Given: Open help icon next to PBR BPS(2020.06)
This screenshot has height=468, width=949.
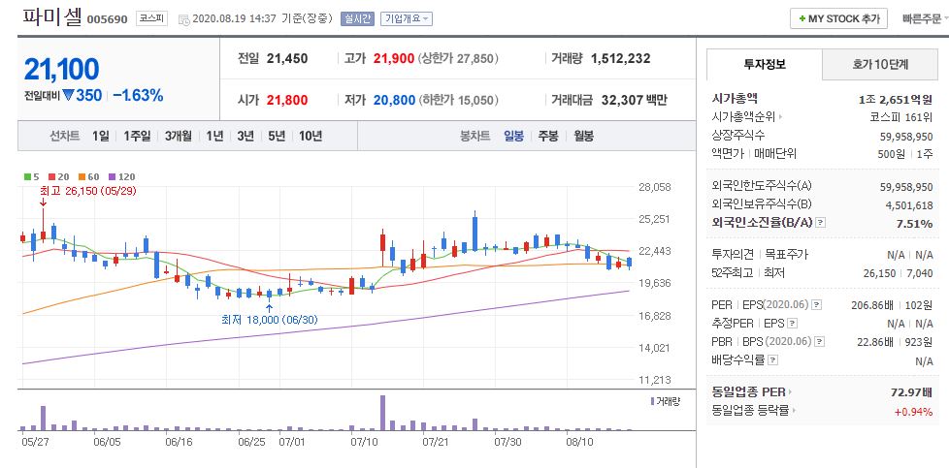Looking at the screenshot, I should tap(818, 342).
